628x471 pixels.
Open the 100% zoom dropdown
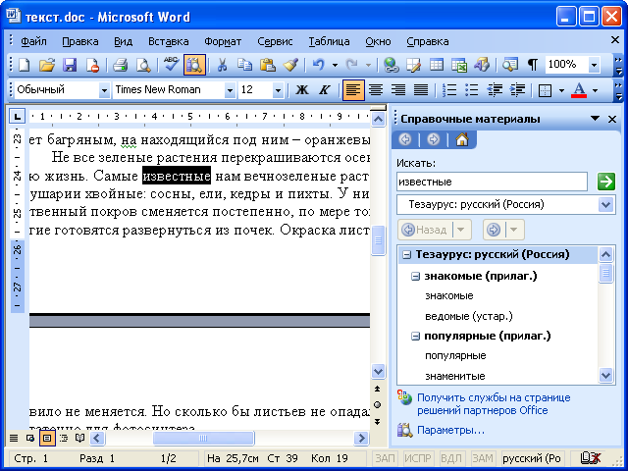click(594, 65)
